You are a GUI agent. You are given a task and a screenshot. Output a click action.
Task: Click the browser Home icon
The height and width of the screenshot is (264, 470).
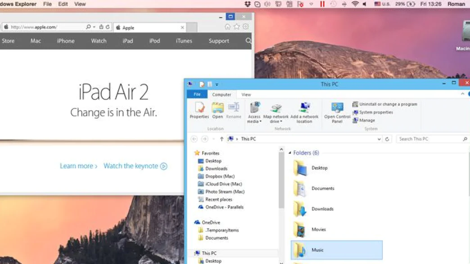[x=227, y=27]
